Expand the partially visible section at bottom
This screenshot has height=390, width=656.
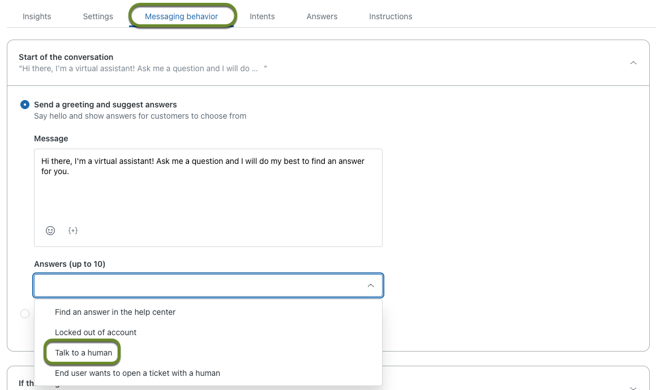633,387
